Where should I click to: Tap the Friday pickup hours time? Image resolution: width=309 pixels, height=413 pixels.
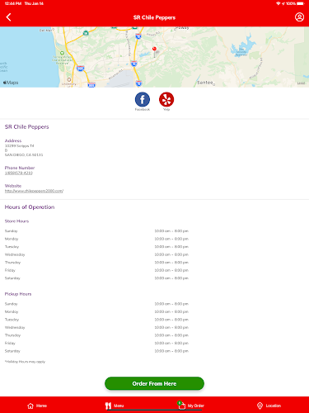171,344
